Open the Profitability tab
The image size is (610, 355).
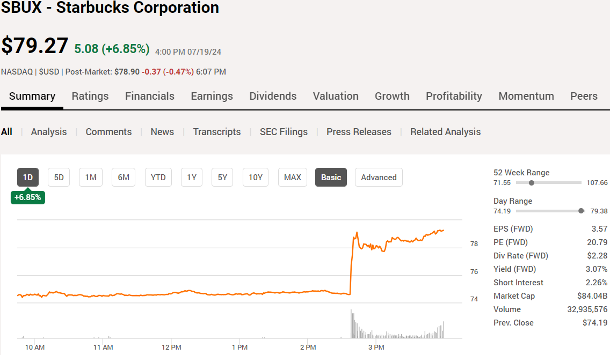click(x=454, y=96)
